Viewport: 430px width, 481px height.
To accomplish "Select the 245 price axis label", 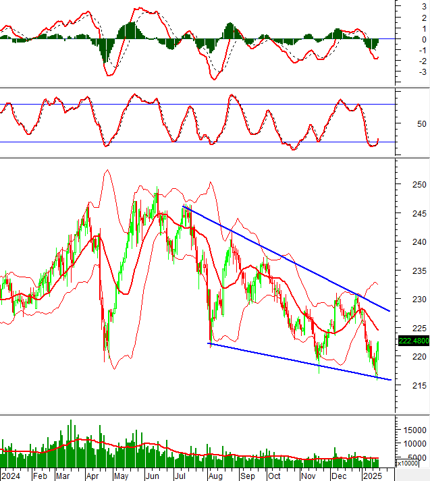I will [x=419, y=213].
